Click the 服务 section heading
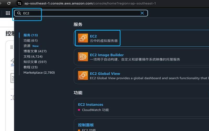The image size is (209, 131). tap(78, 24)
